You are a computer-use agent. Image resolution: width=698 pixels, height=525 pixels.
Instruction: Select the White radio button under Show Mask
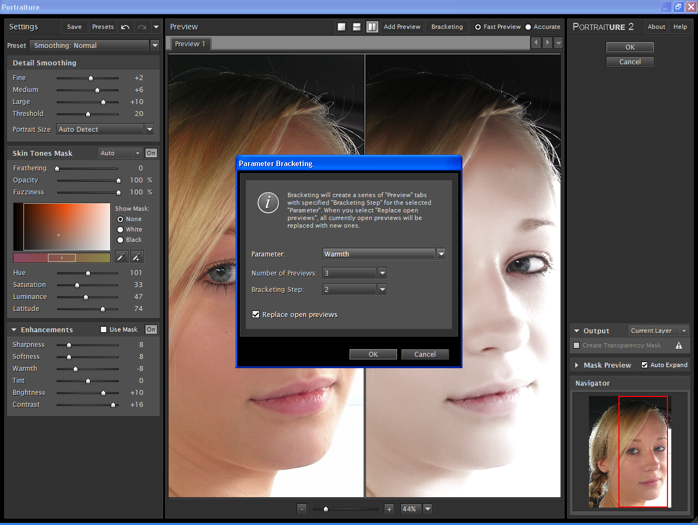[x=121, y=229]
